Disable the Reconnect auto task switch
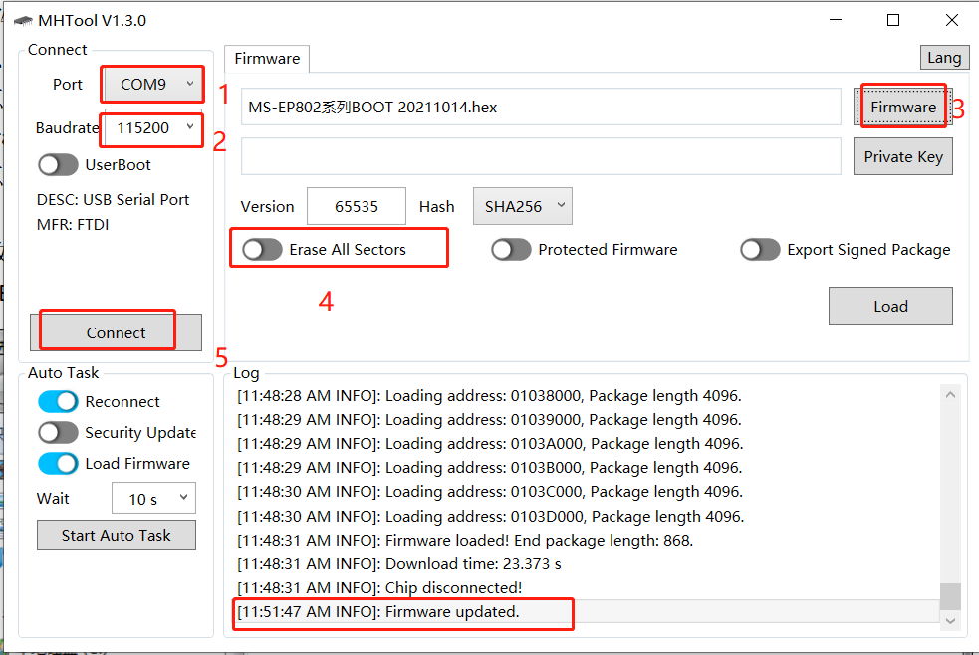Image resolution: width=979 pixels, height=655 pixels. [58, 402]
